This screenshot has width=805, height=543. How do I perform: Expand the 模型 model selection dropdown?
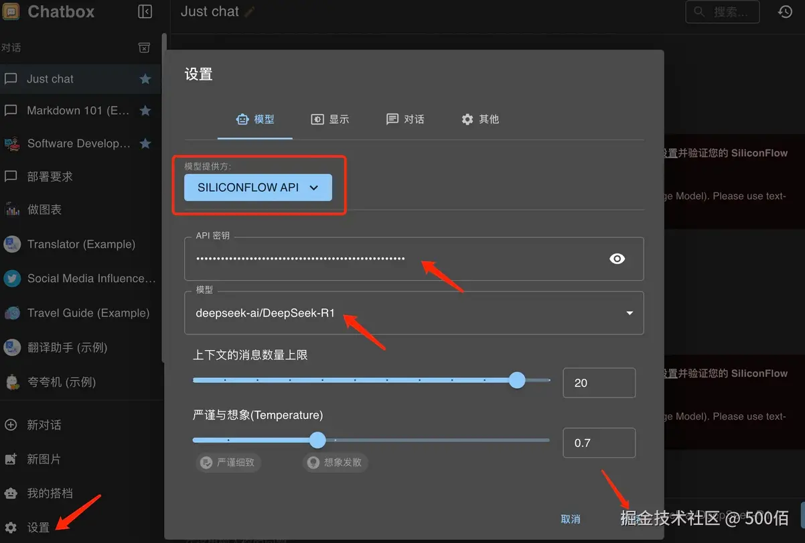(628, 312)
